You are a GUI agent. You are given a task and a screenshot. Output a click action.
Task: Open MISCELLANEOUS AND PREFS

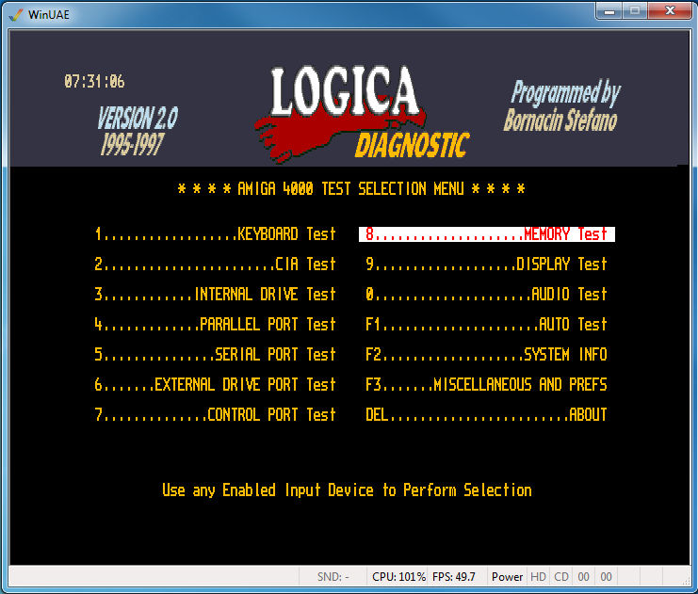point(486,385)
